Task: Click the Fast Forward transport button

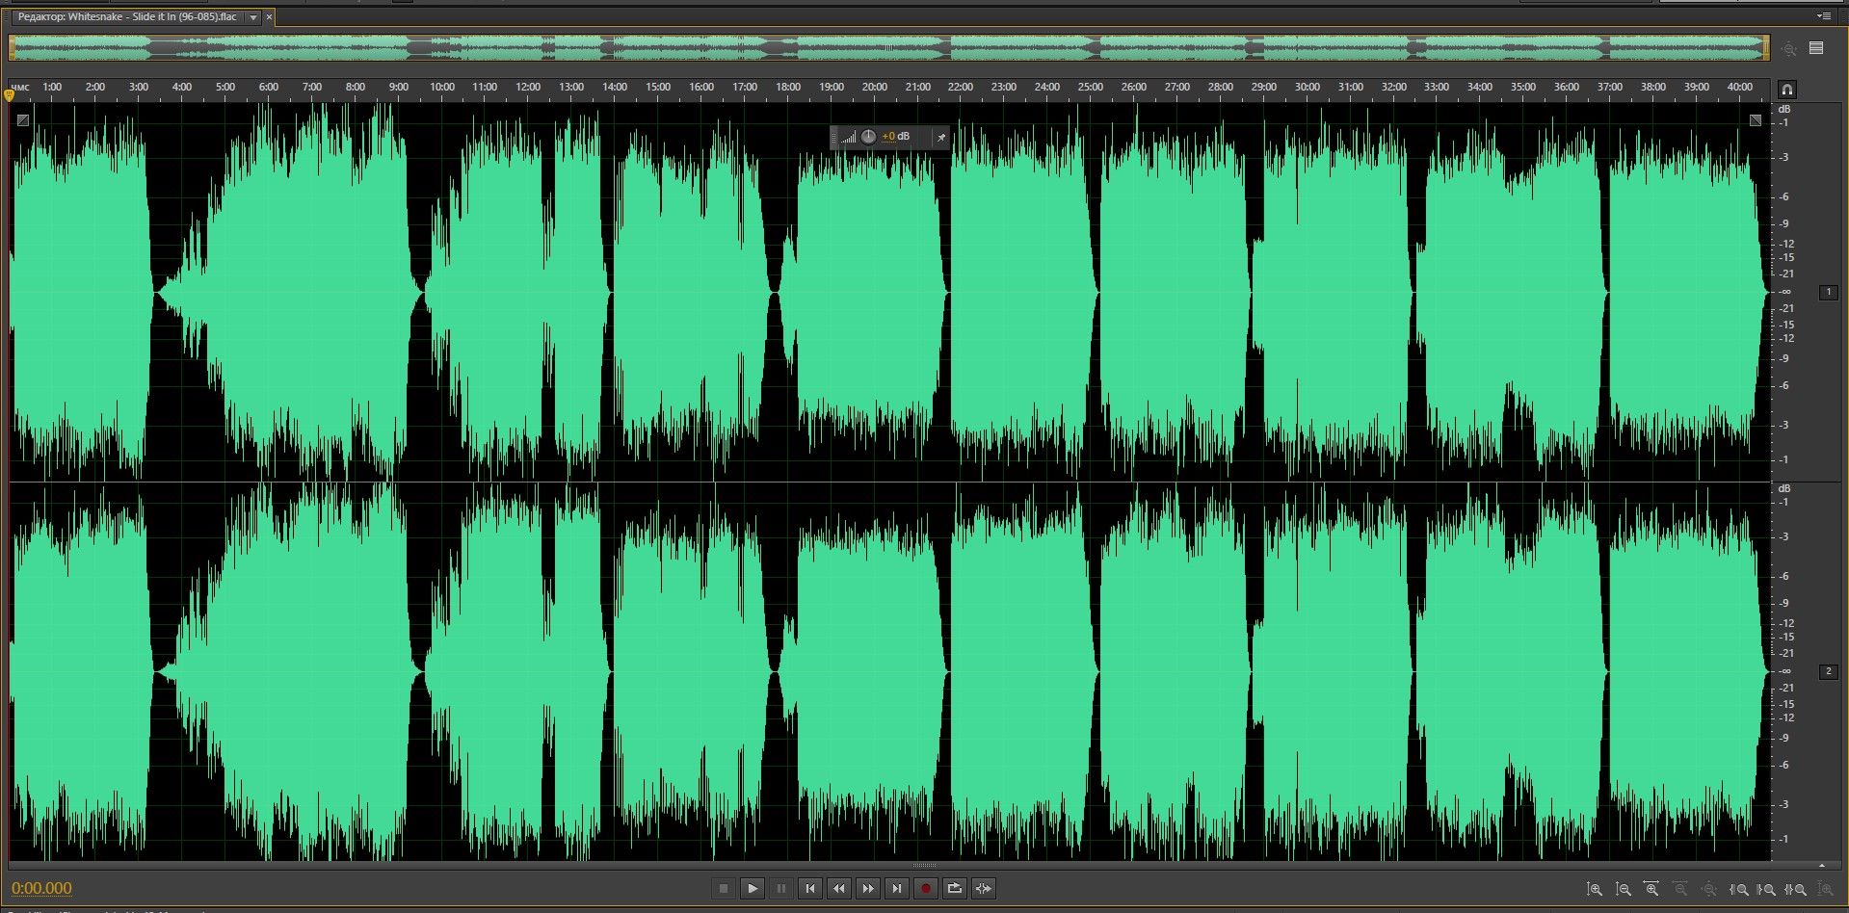Action: 867,888
